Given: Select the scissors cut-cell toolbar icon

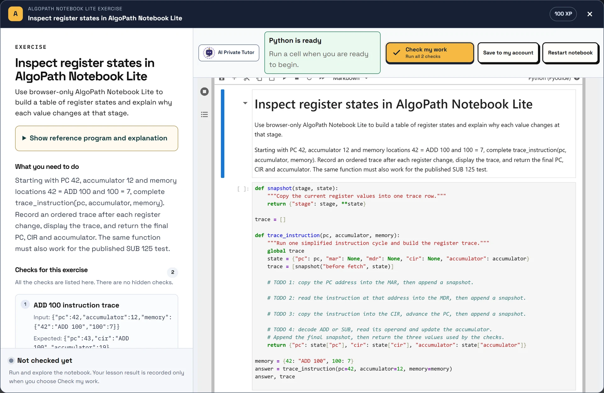Looking at the screenshot, I should [x=247, y=78].
